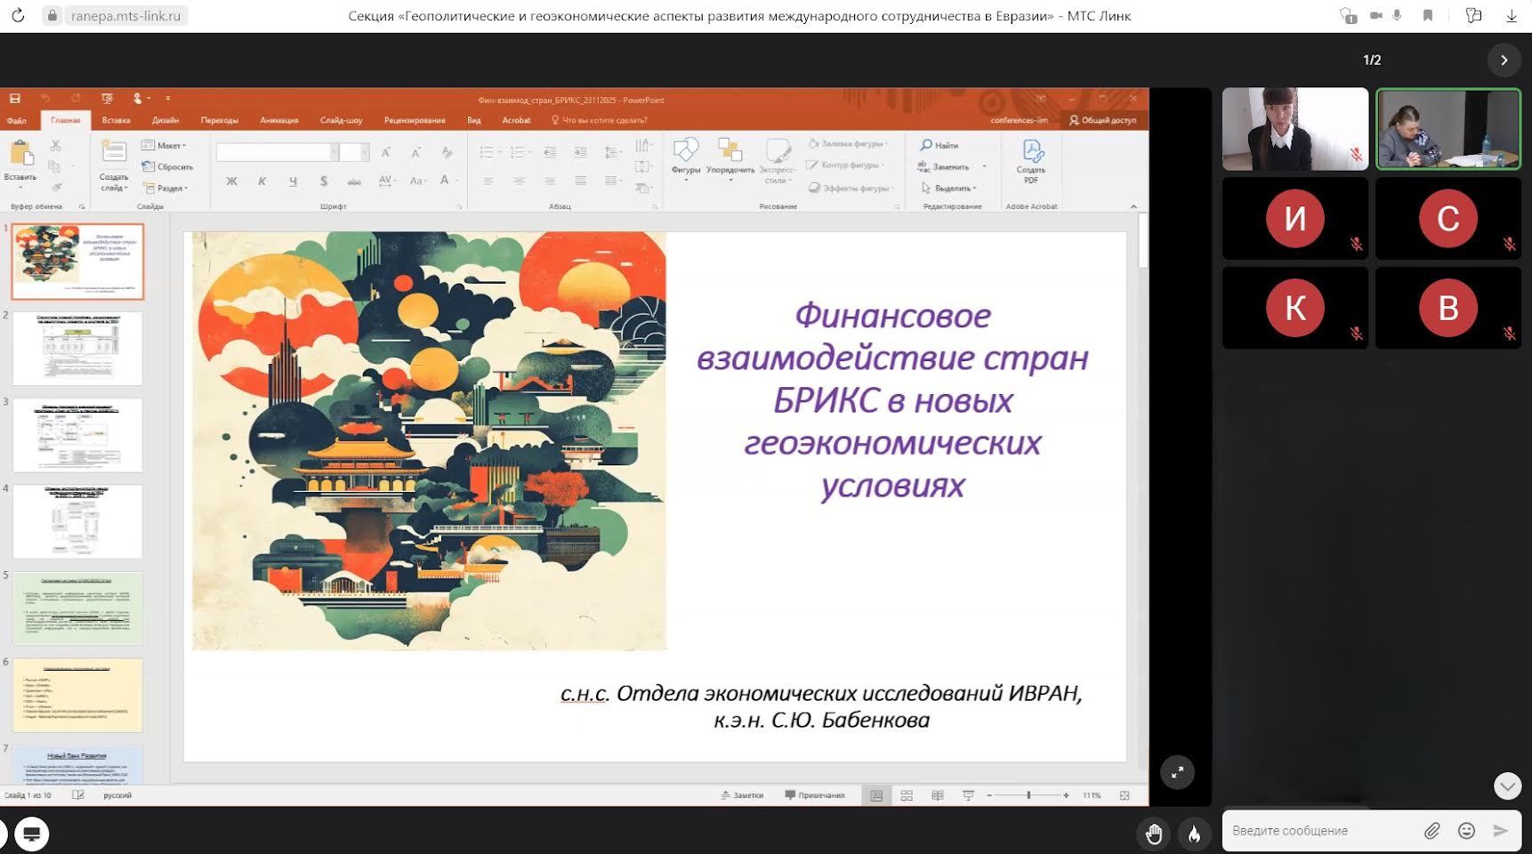Attach a file to the chat message

click(x=1431, y=831)
